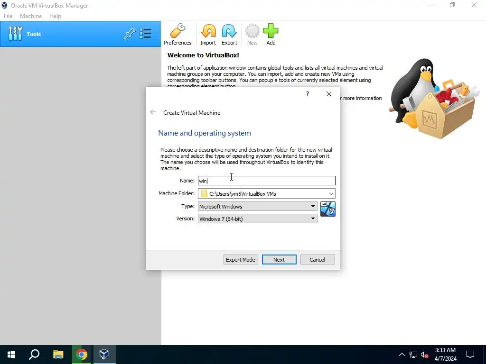Select the Tools wrench icon in sidebar
This screenshot has width=486, height=364.
point(15,34)
